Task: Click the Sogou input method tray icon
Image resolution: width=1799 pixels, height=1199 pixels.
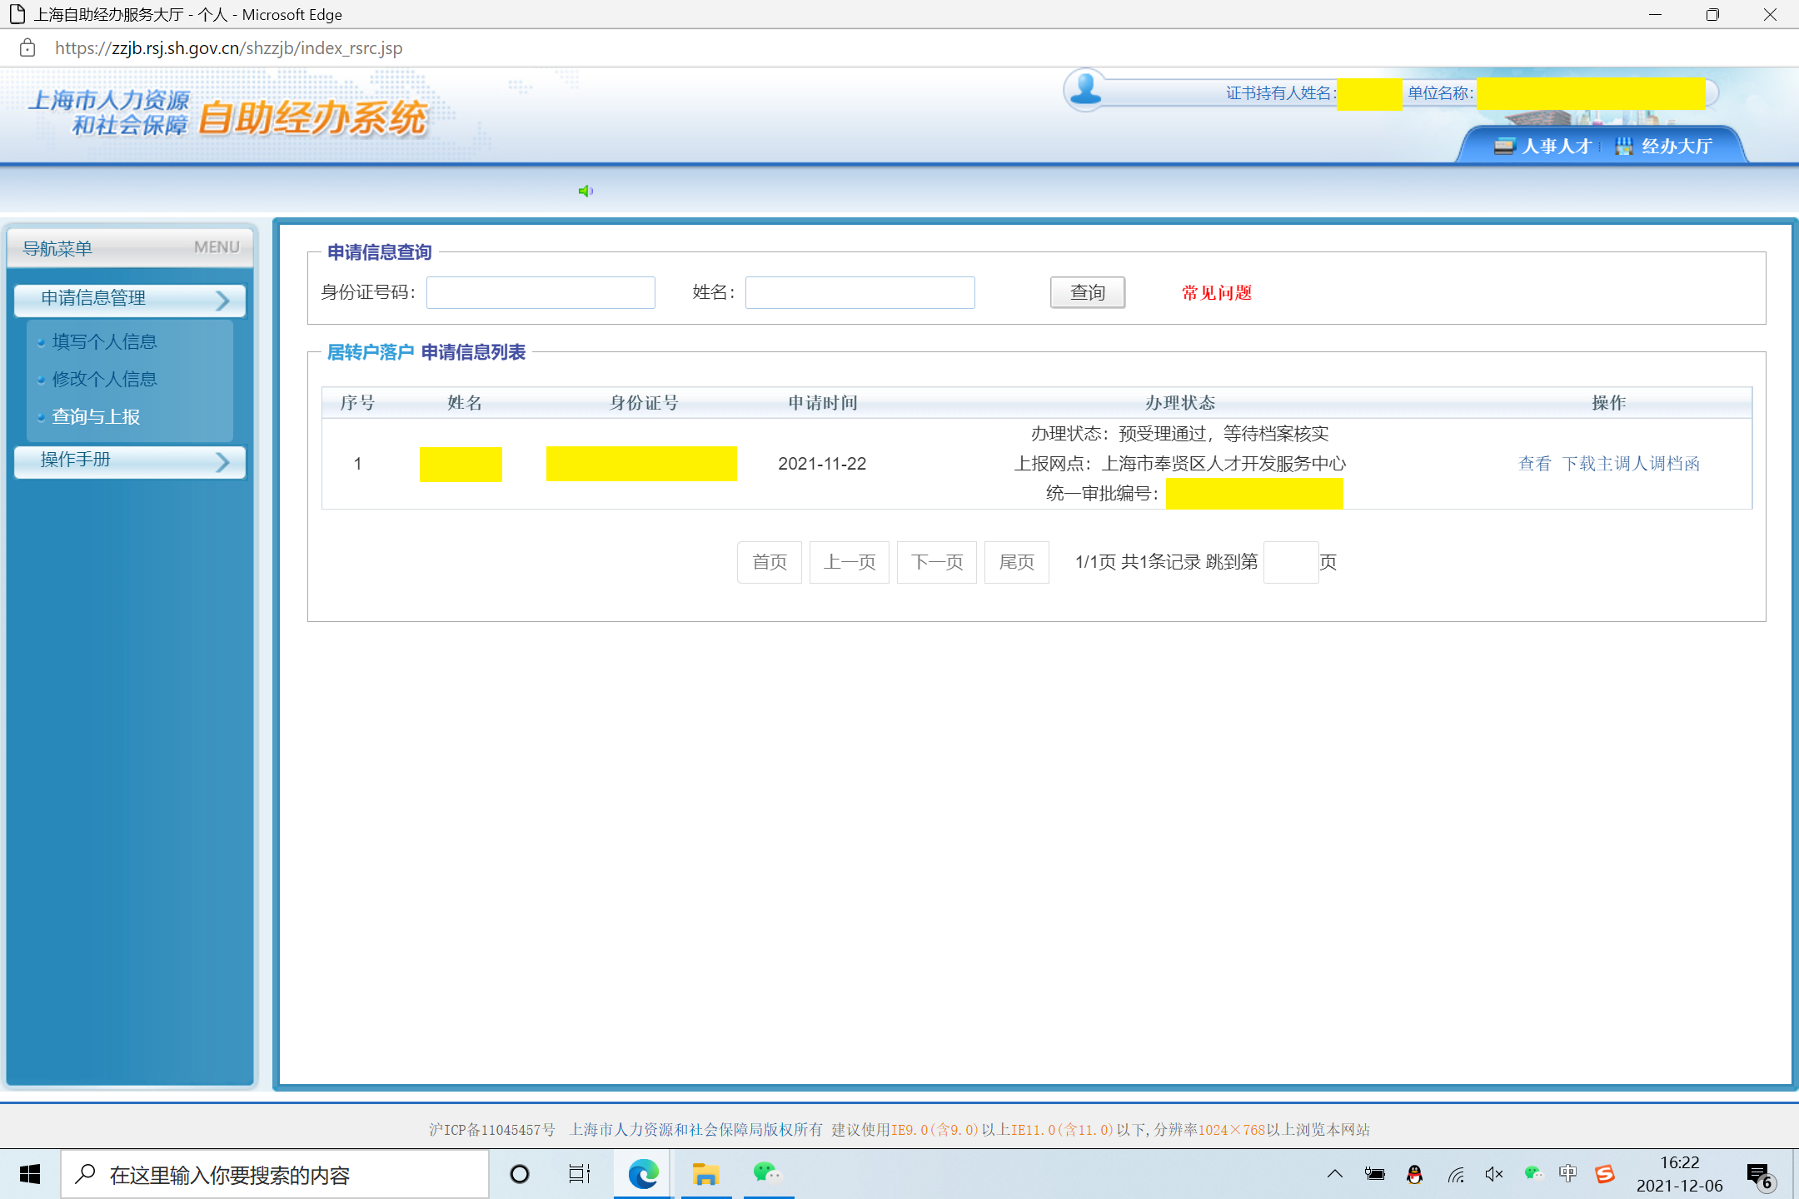Action: [1605, 1175]
